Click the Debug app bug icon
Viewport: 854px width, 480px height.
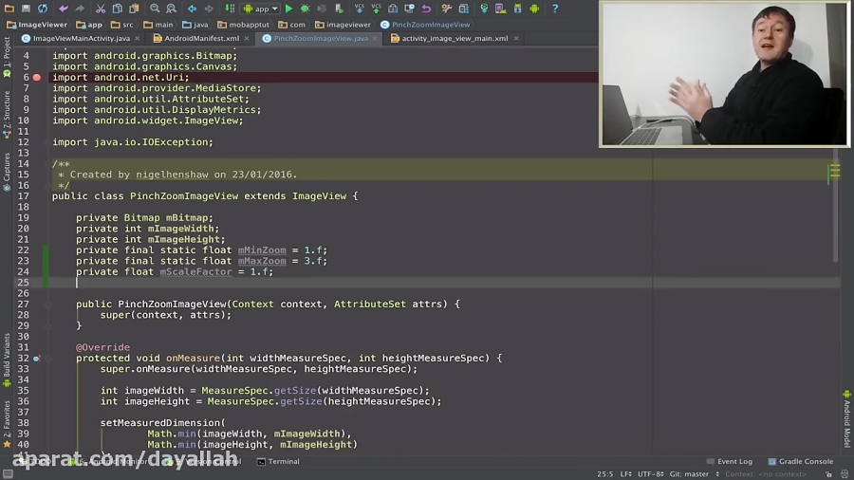coord(305,9)
